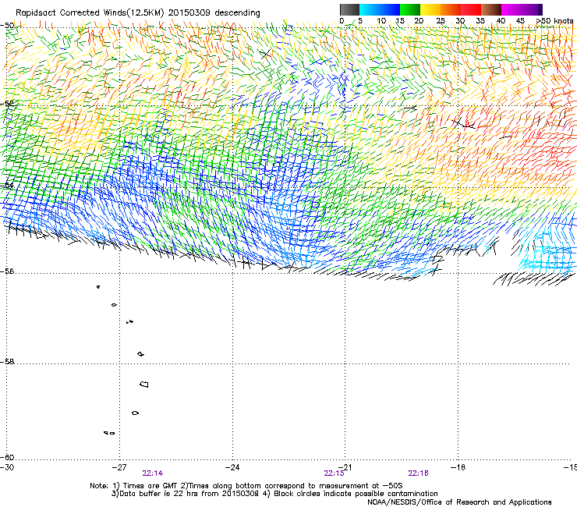
Task: Click the longitude label '-24'
Action: tap(232, 467)
